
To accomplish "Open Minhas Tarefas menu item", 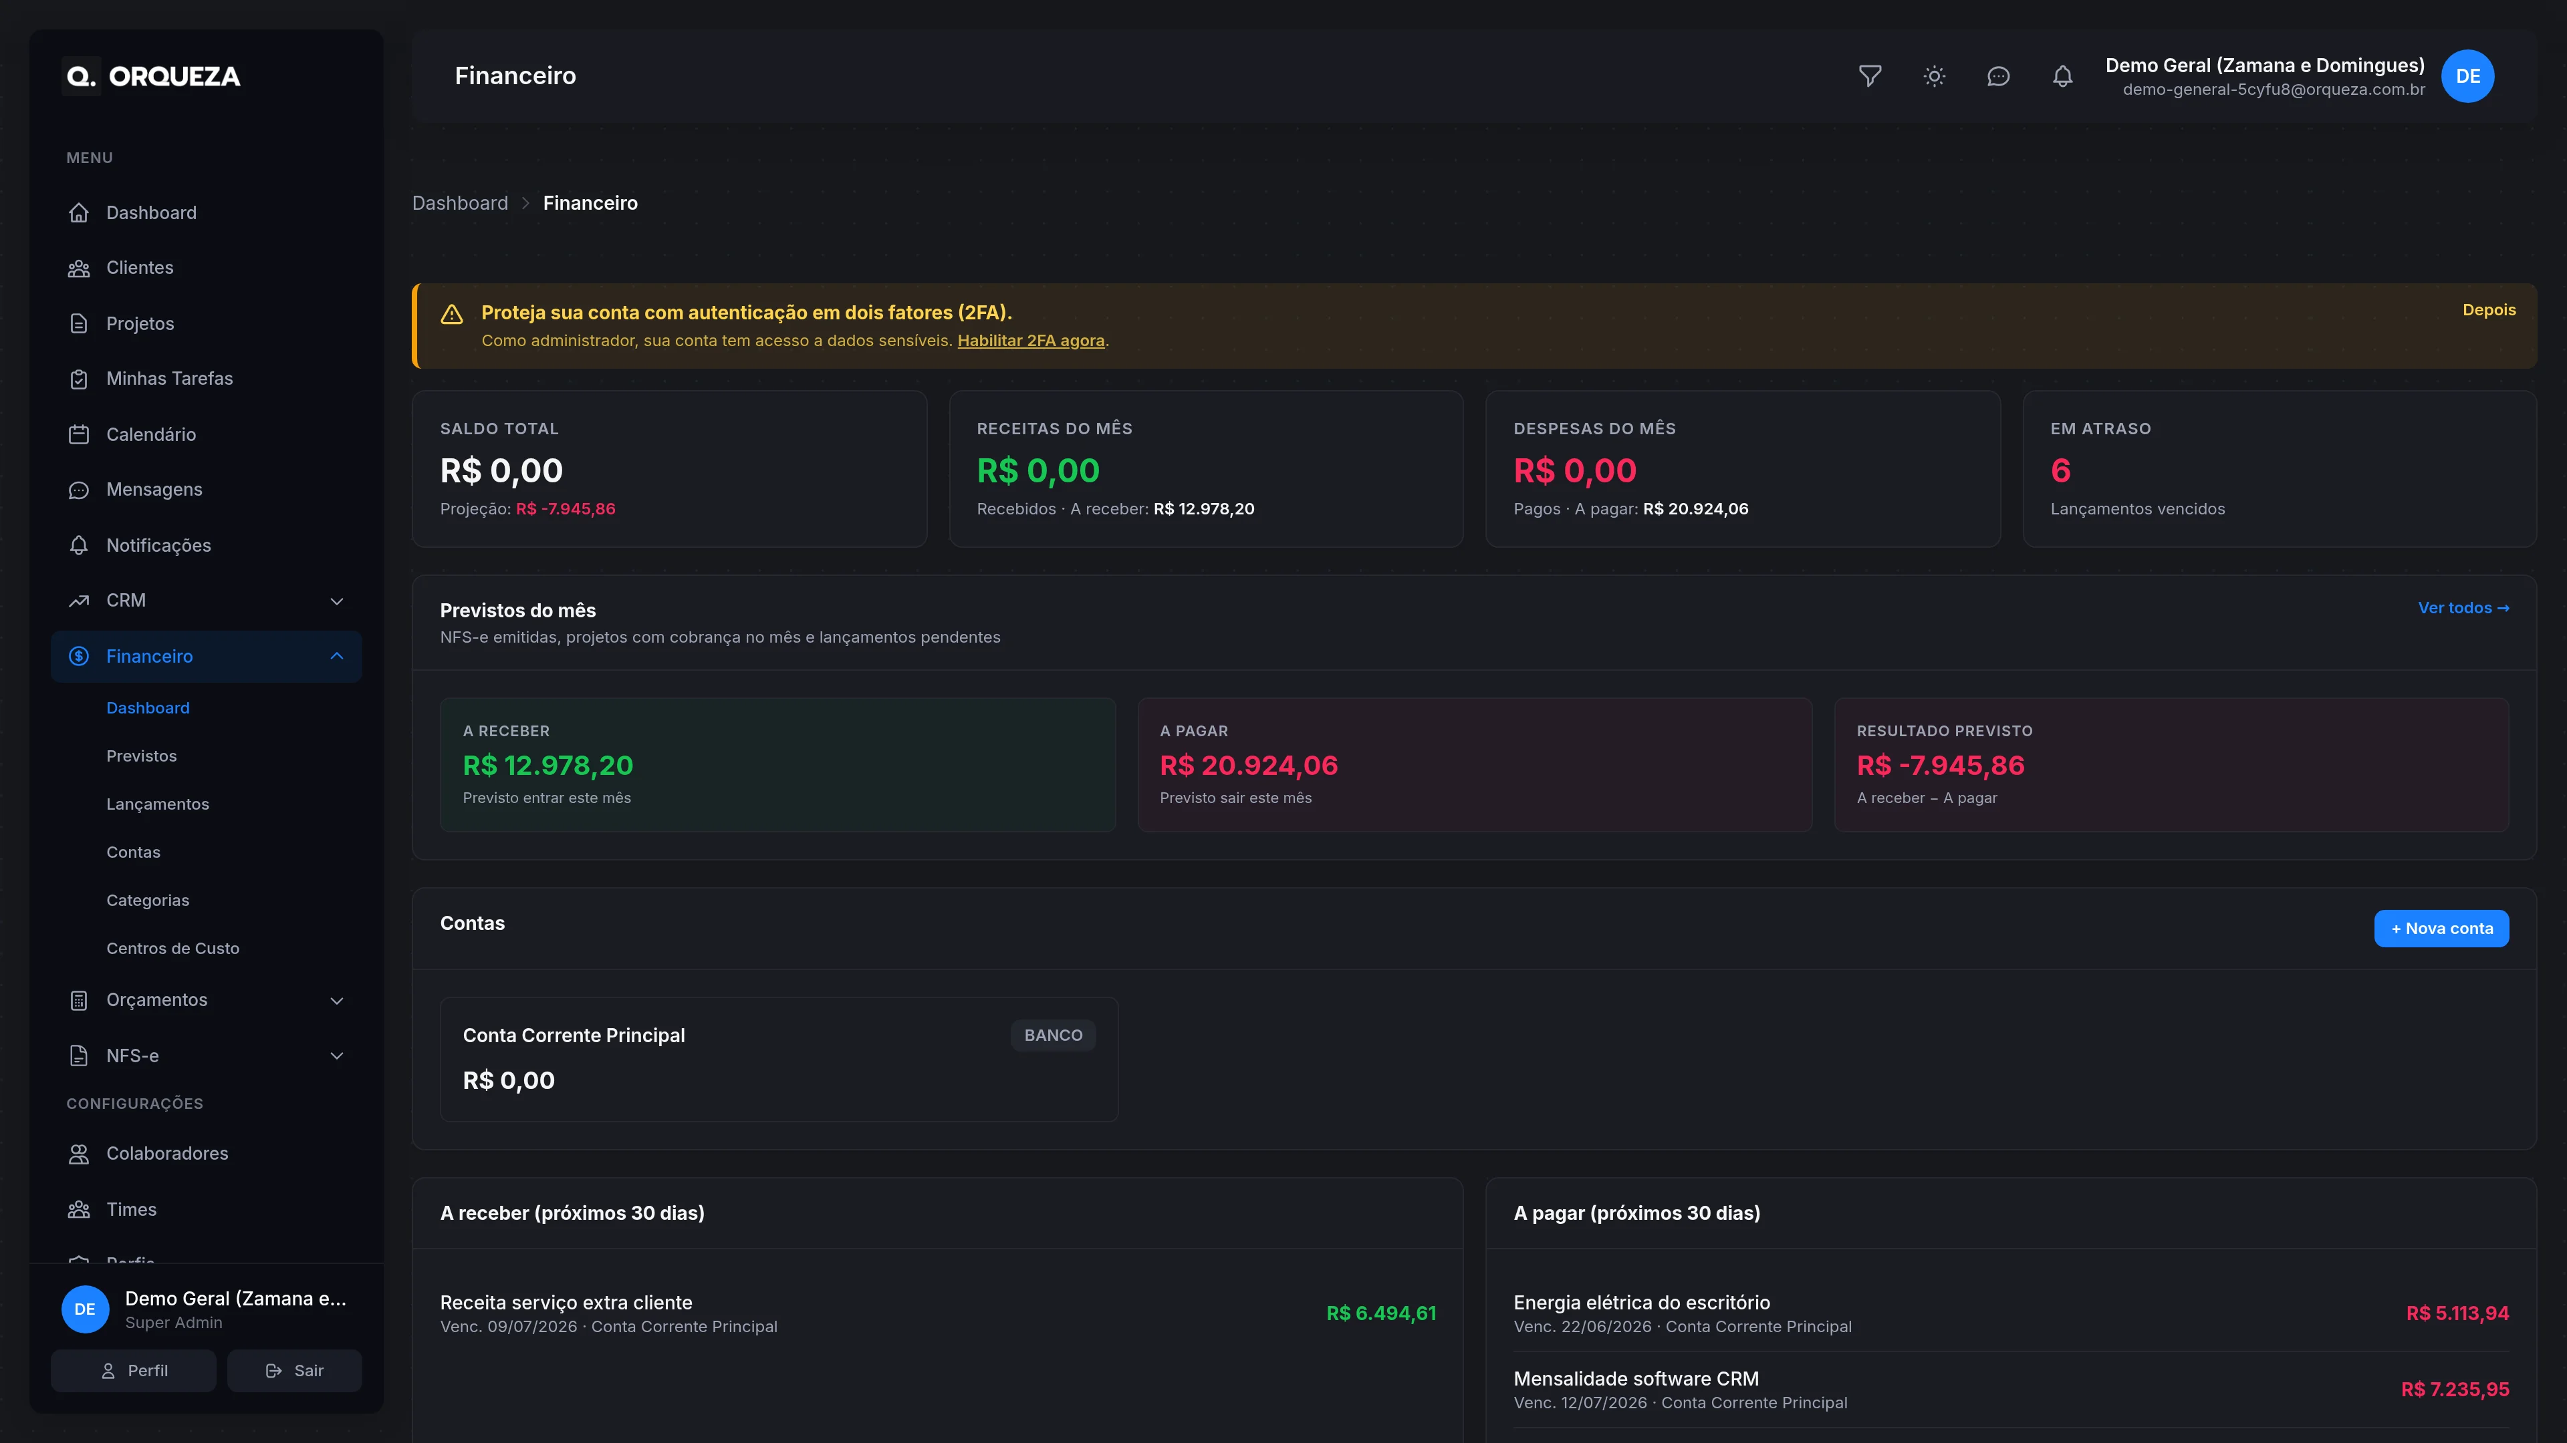I will [207, 378].
